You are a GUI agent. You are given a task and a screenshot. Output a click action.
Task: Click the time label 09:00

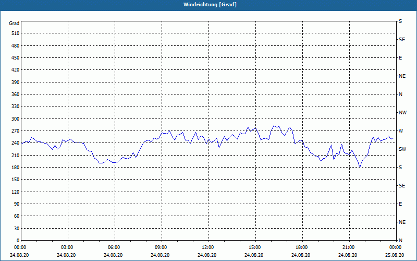(x=160, y=247)
